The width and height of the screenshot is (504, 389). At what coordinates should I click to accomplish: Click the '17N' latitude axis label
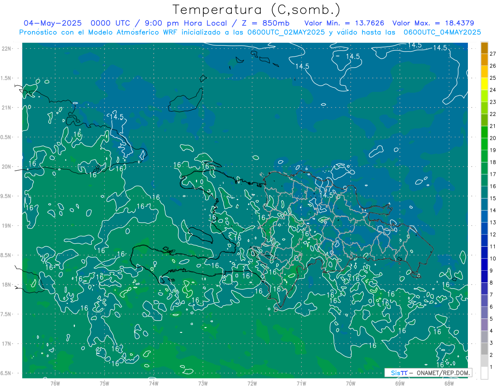click(7, 344)
